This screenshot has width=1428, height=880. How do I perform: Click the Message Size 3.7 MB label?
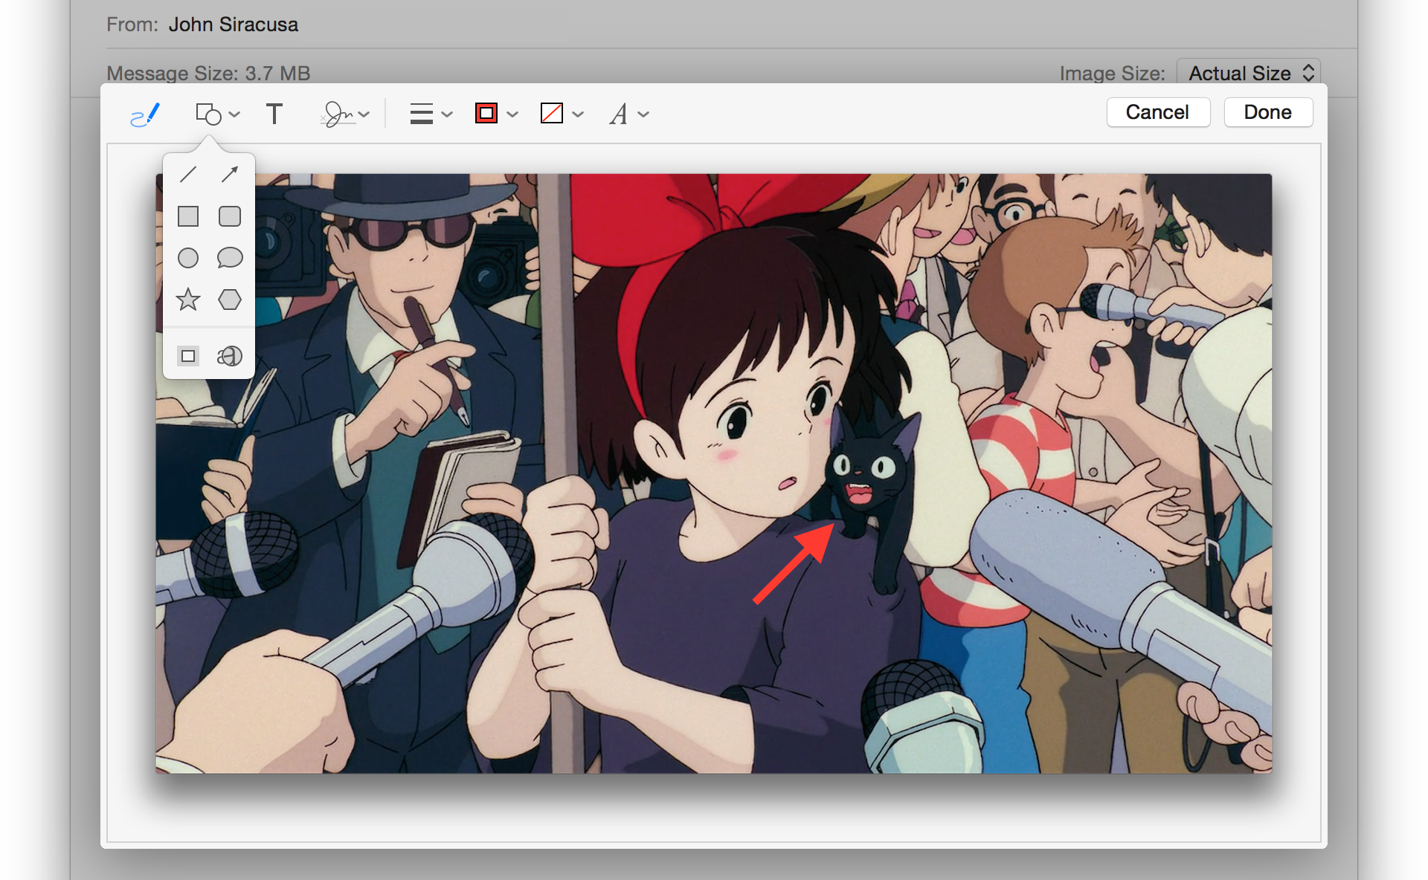tap(208, 74)
